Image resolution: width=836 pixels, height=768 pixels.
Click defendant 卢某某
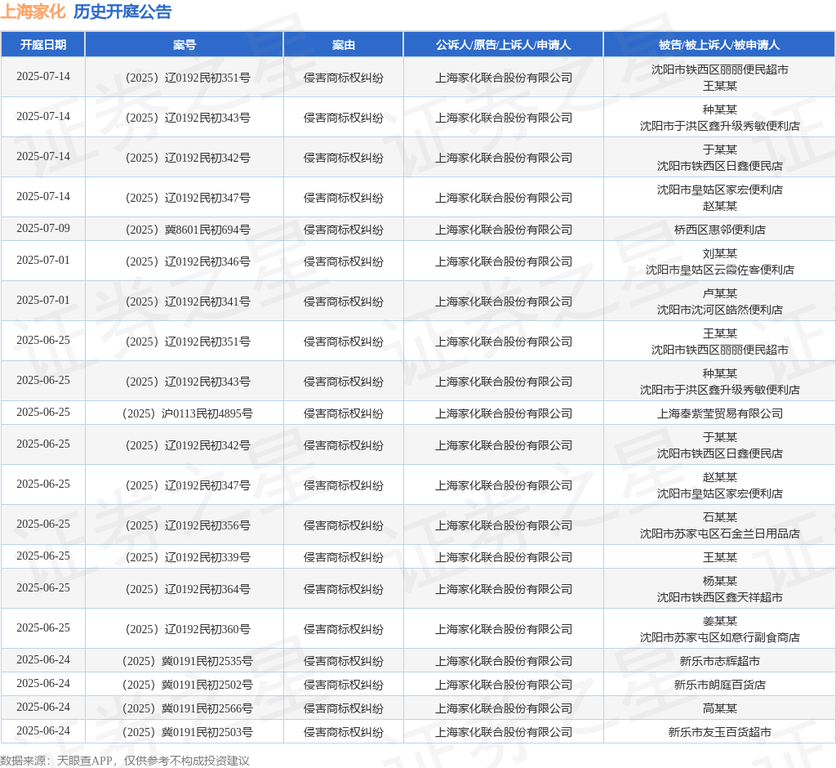(720, 293)
